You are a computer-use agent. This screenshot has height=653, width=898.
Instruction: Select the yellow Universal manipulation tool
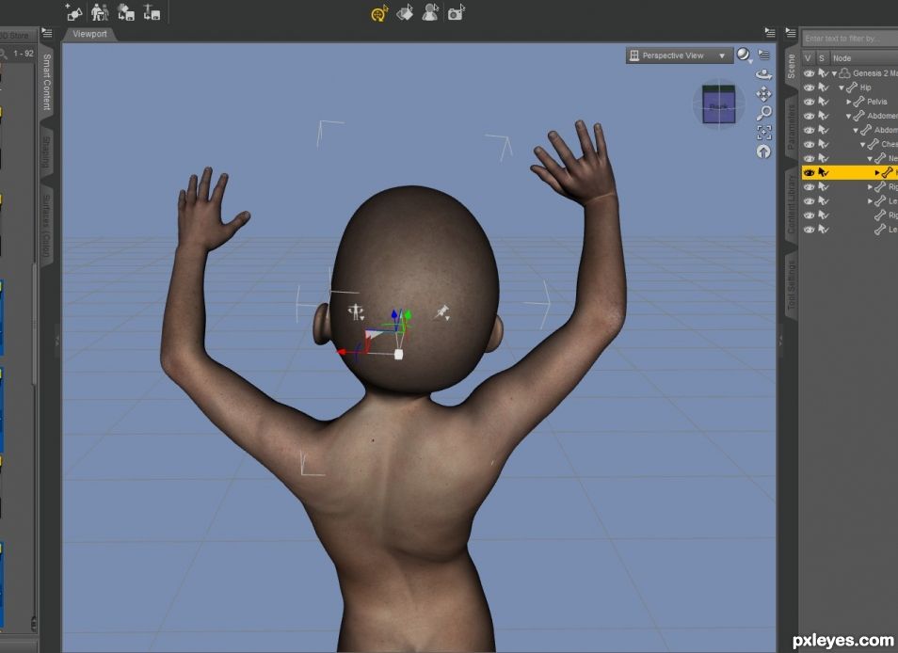pos(379,13)
